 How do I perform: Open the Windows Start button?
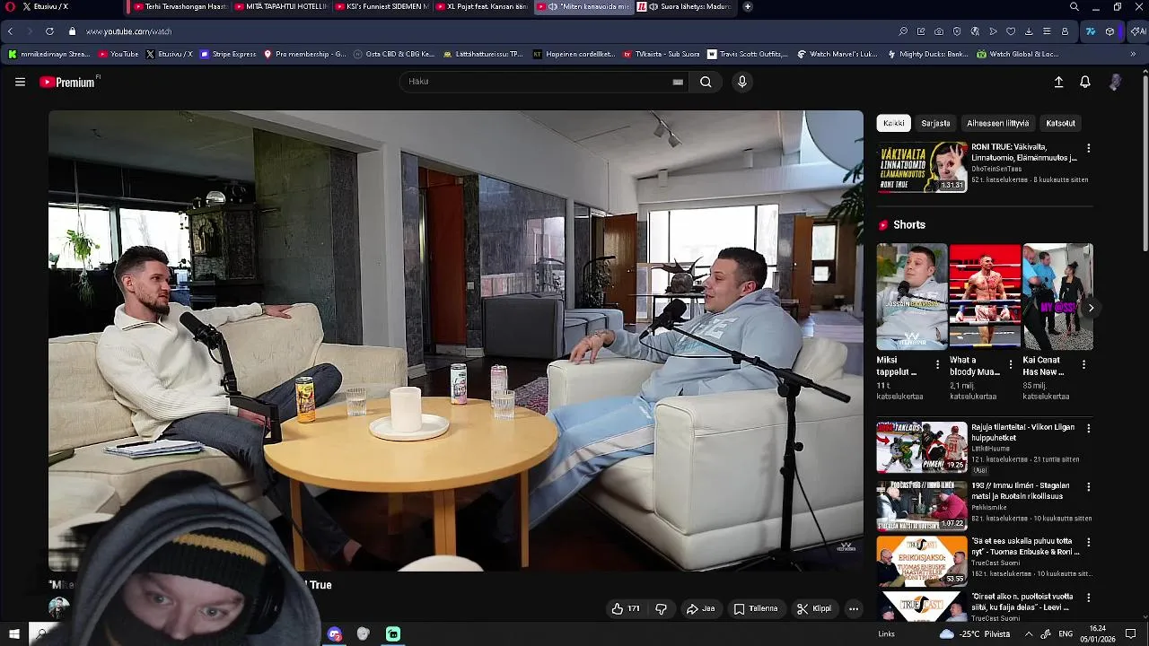pyautogui.click(x=13, y=634)
